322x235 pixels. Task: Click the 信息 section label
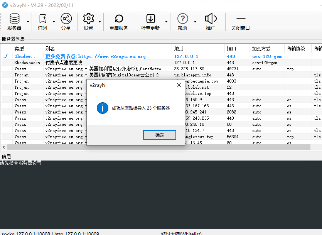click(7, 156)
